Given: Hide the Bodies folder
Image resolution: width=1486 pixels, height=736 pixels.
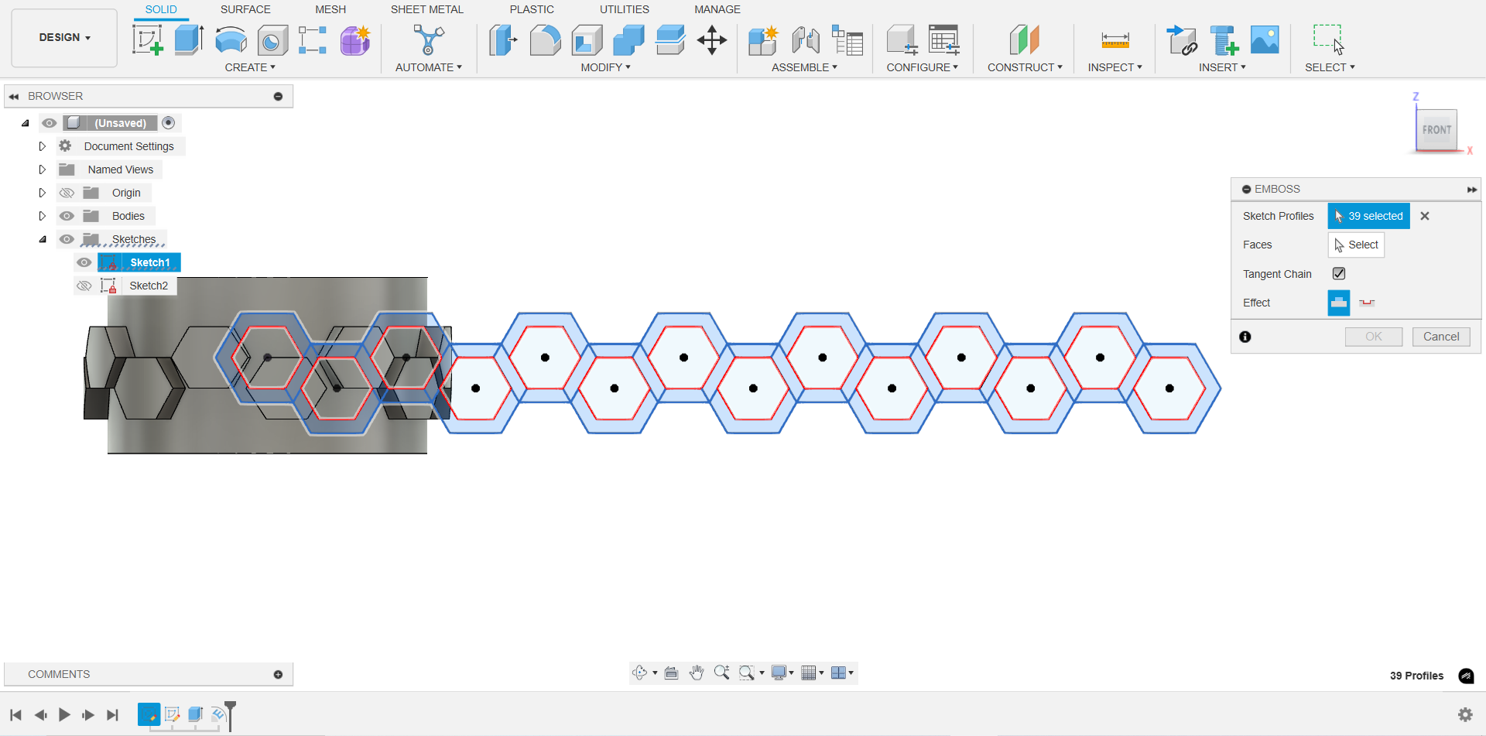Looking at the screenshot, I should [67, 216].
